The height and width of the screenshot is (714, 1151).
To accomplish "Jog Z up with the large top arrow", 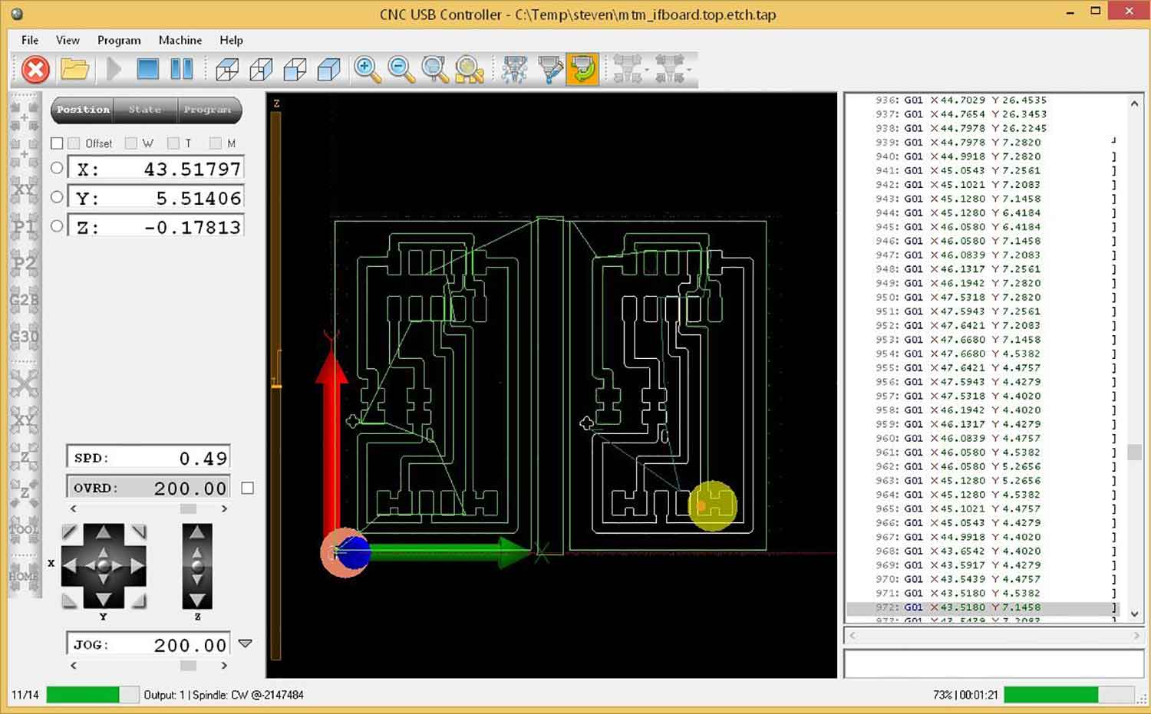I will tap(197, 532).
